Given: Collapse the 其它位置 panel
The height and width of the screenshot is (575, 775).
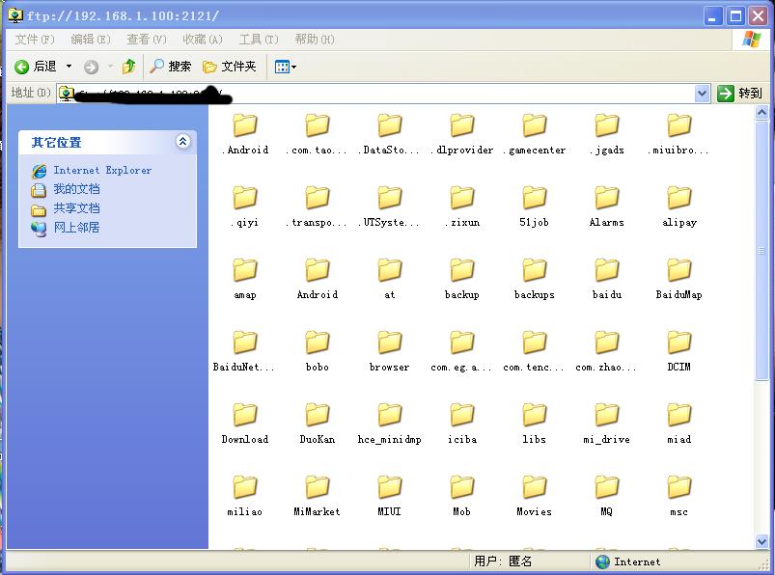Looking at the screenshot, I should [182, 142].
